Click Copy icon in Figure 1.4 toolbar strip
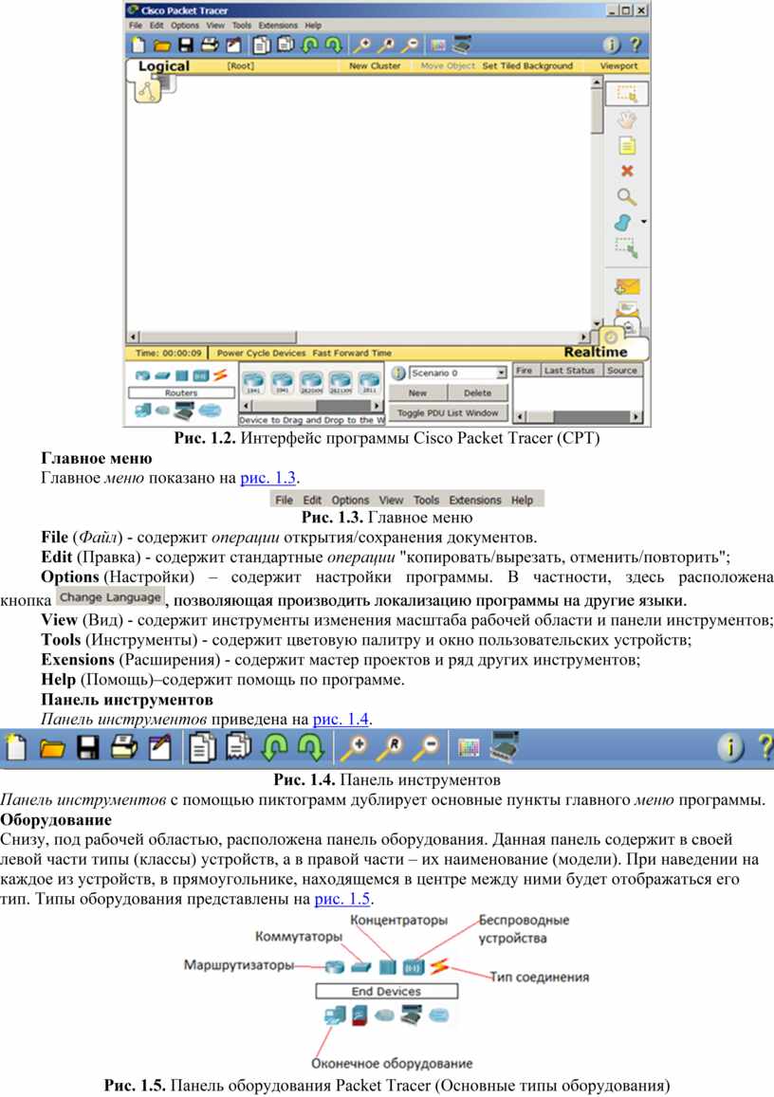Viewport: 774px width, 1097px height. coord(202,747)
